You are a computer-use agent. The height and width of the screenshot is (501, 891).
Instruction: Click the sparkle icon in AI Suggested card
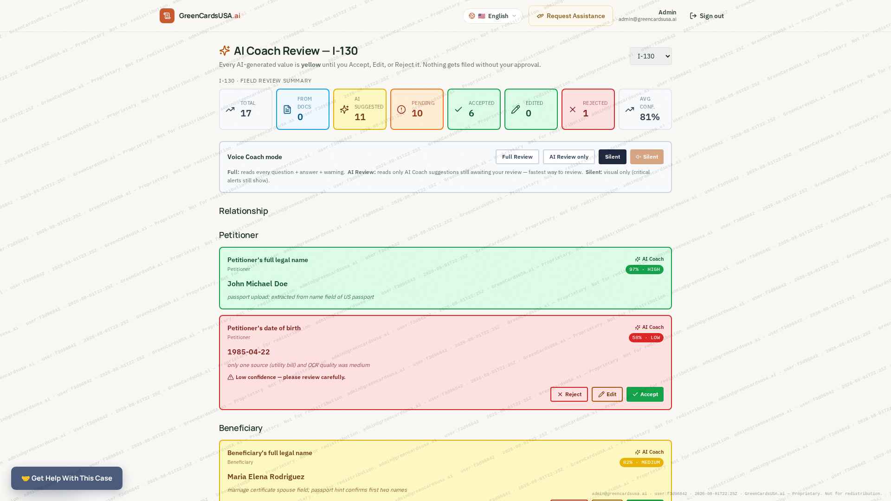344,109
